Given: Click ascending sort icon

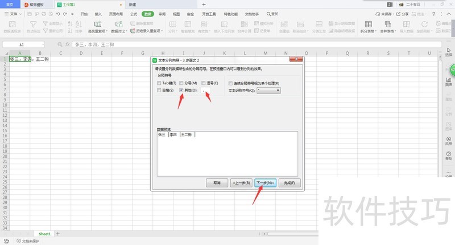Looking at the screenshot, I should click(x=70, y=23).
